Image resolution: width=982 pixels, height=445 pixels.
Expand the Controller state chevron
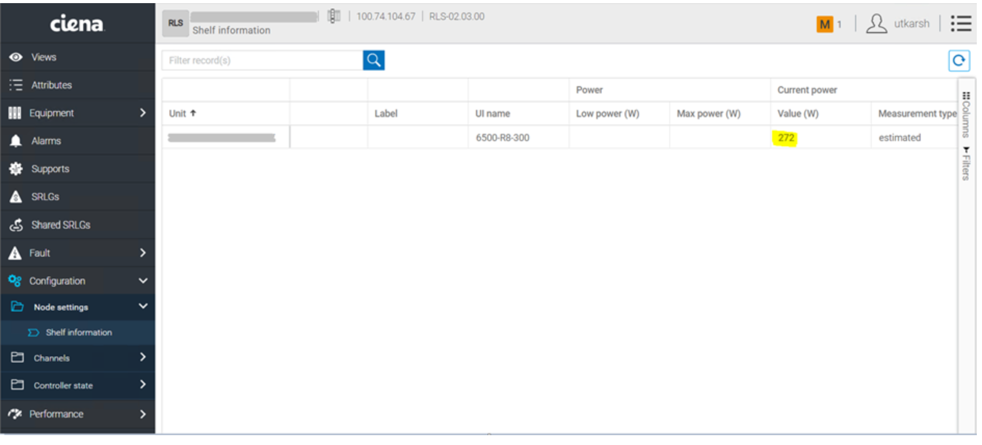(x=143, y=384)
